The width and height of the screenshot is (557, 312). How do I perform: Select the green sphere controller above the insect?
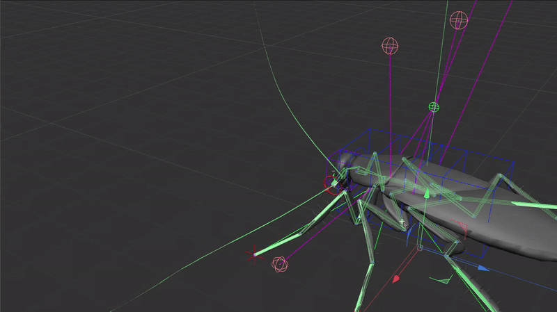[x=434, y=107]
